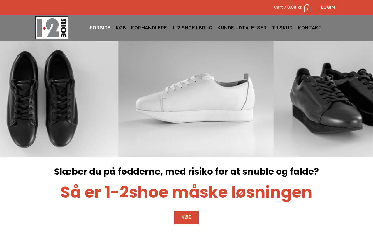
Task: Click the red dot in the logo
Action: click(44, 28)
